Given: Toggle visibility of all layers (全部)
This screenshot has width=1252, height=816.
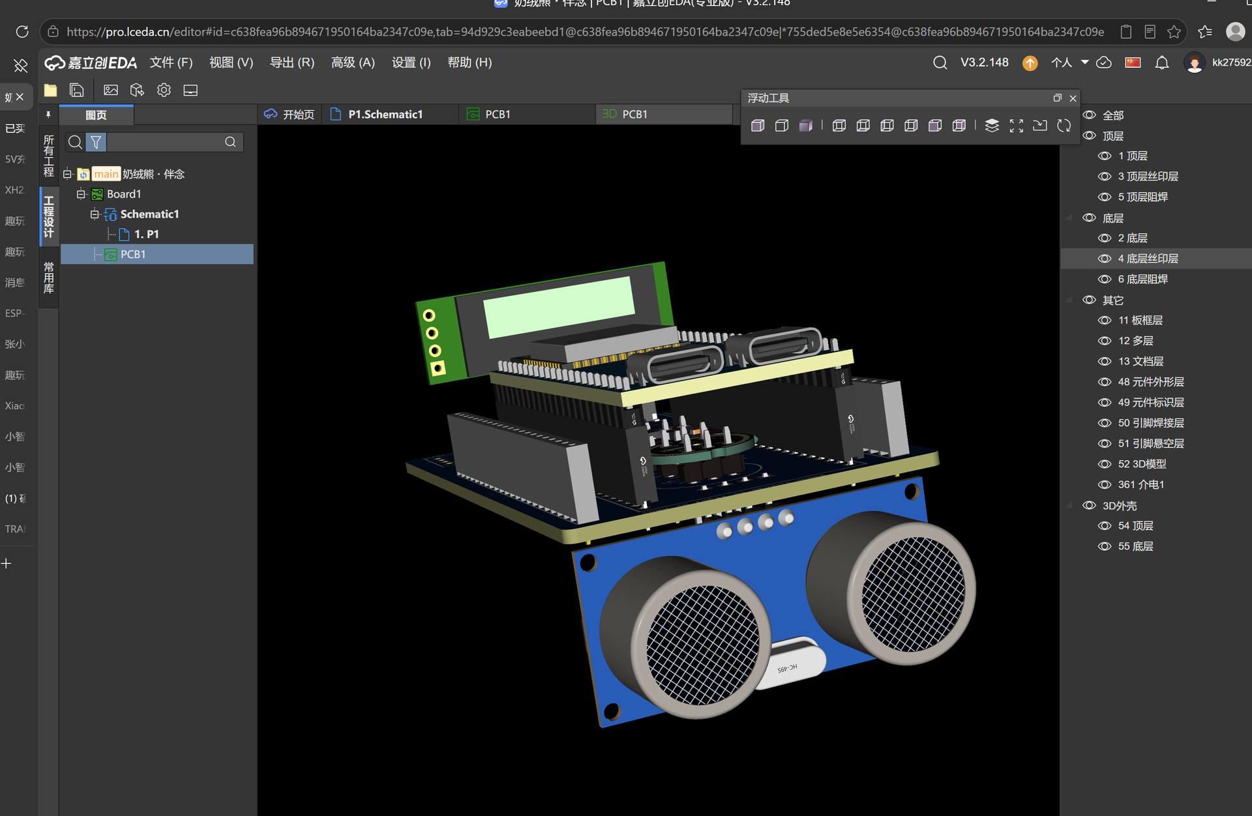Looking at the screenshot, I should (x=1089, y=115).
